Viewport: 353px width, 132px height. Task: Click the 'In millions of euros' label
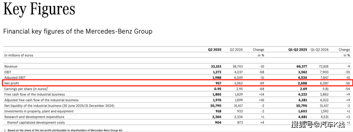click(x=19, y=55)
